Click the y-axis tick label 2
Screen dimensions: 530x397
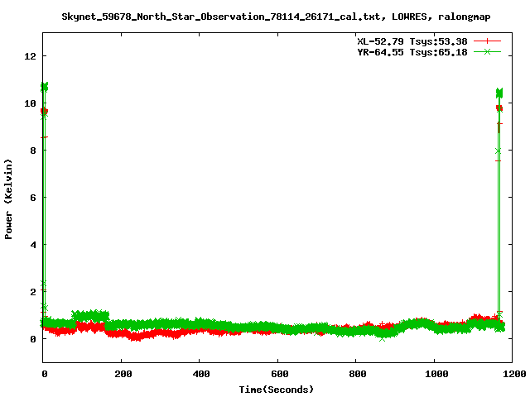coord(33,292)
